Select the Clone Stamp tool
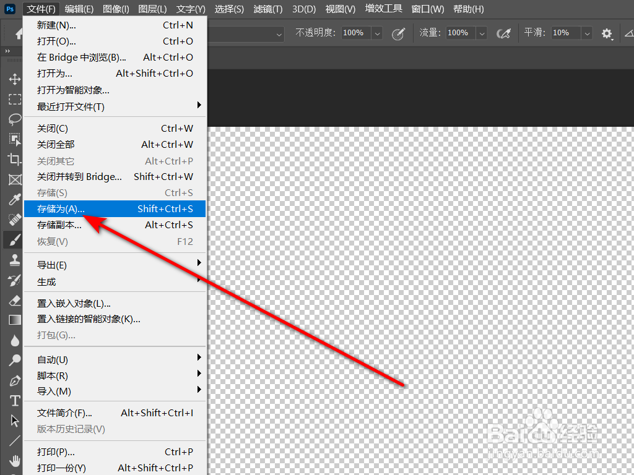Image resolution: width=634 pixels, height=475 pixels. pos(15,260)
